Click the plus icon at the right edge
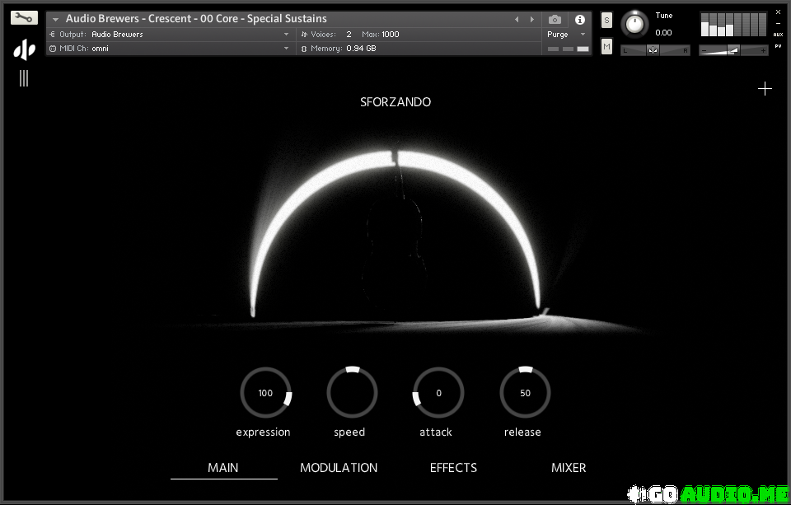 [765, 89]
